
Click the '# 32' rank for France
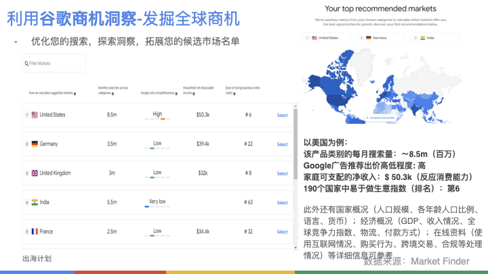click(x=248, y=232)
